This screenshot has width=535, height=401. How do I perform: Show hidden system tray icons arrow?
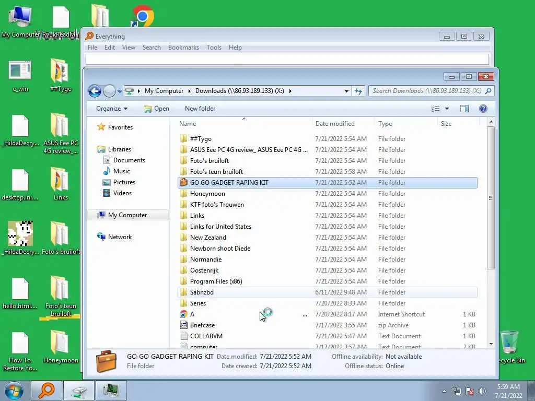click(444, 391)
